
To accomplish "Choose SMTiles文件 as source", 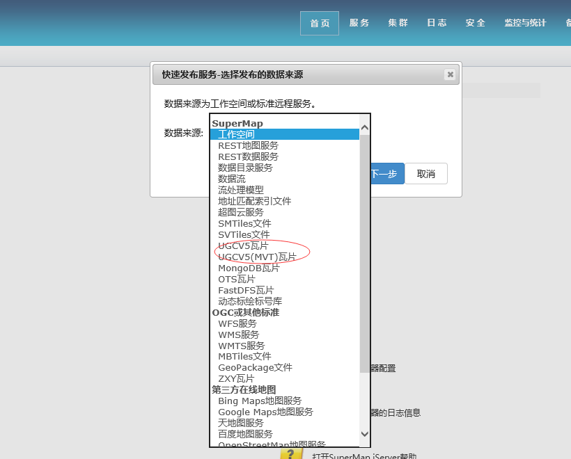I will 285,223.
